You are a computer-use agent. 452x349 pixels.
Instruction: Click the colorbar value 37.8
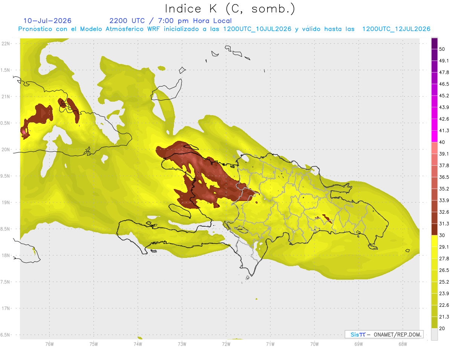point(444,165)
